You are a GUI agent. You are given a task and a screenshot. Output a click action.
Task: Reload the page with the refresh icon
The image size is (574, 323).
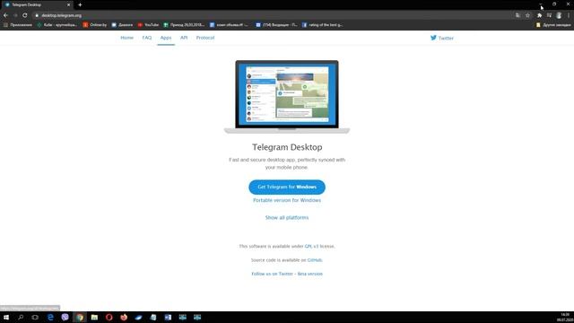click(25, 15)
